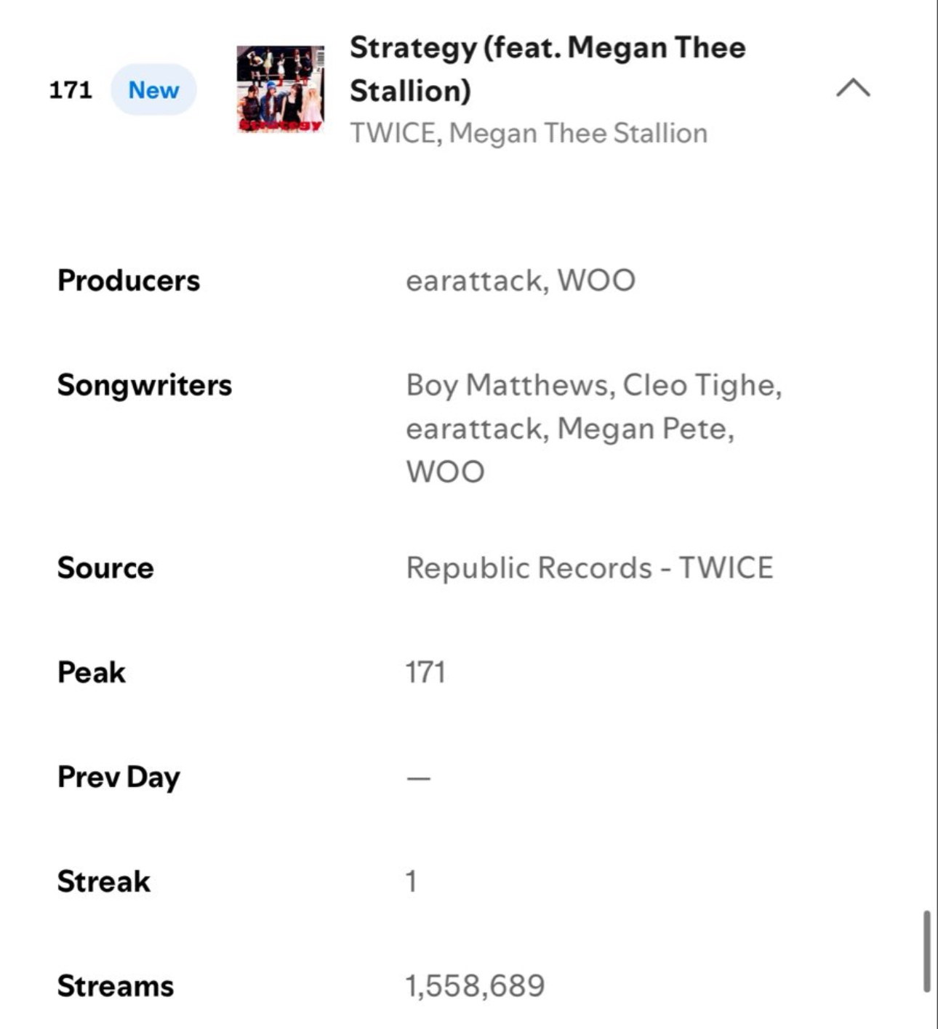
Task: Click the vertical scrollbar thumb
Action: point(926,951)
